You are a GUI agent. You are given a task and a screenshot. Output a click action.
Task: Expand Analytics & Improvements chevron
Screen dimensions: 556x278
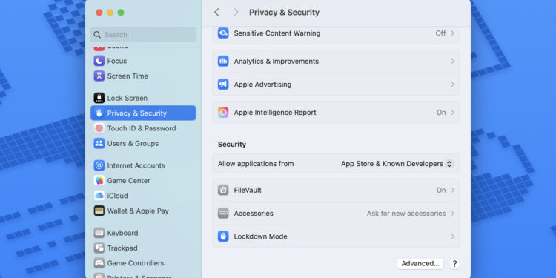click(x=452, y=61)
